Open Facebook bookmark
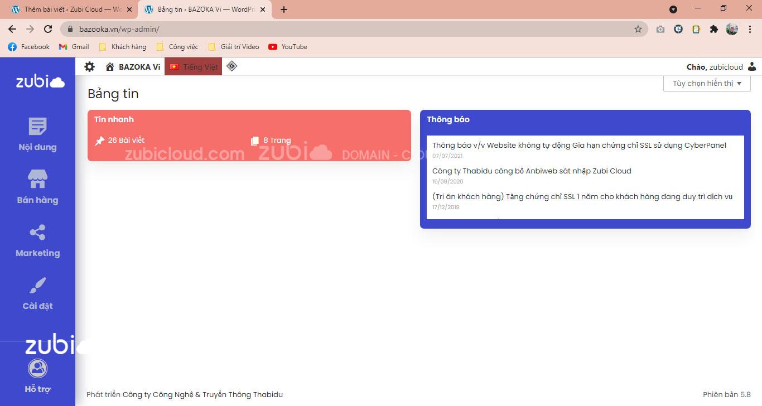762x406 pixels. click(x=29, y=47)
